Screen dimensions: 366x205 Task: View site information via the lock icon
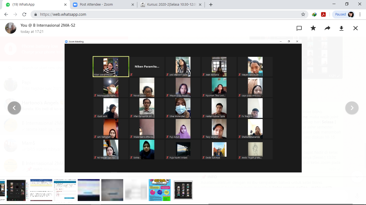(35, 14)
